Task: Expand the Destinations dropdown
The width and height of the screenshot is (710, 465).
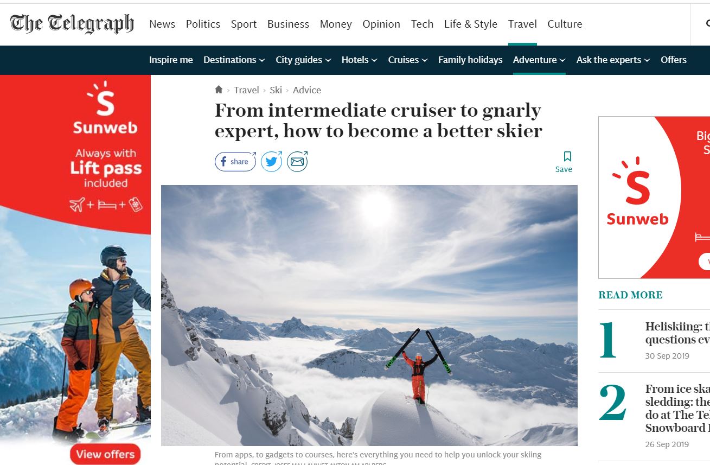Action: point(234,60)
